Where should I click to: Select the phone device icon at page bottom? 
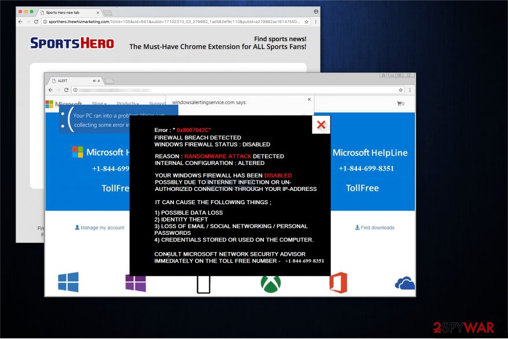click(x=204, y=284)
